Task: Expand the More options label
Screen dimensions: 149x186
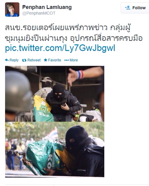Action: click(74, 60)
